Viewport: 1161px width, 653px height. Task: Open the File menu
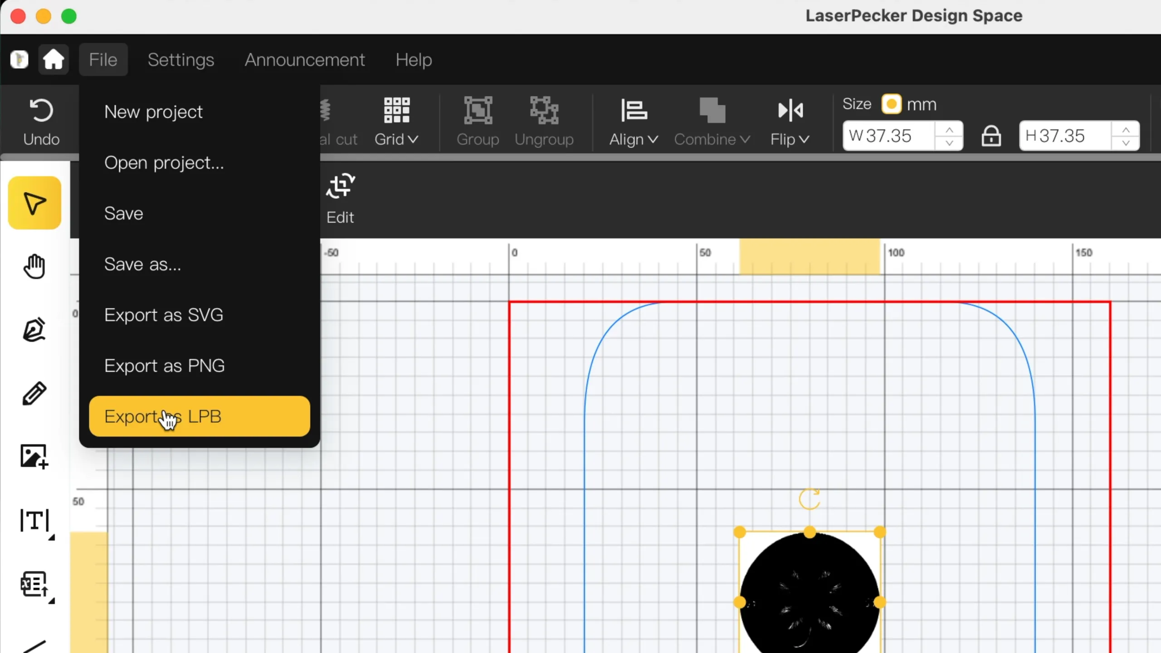point(103,59)
